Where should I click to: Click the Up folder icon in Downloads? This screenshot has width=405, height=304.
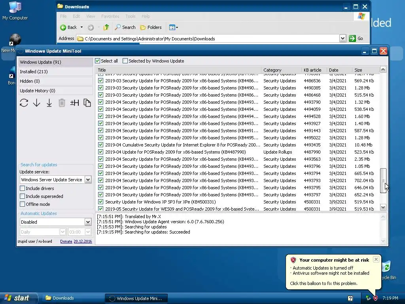tap(106, 27)
